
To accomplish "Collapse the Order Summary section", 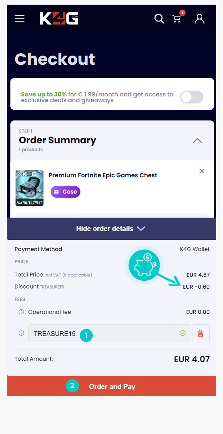I will 197,141.
